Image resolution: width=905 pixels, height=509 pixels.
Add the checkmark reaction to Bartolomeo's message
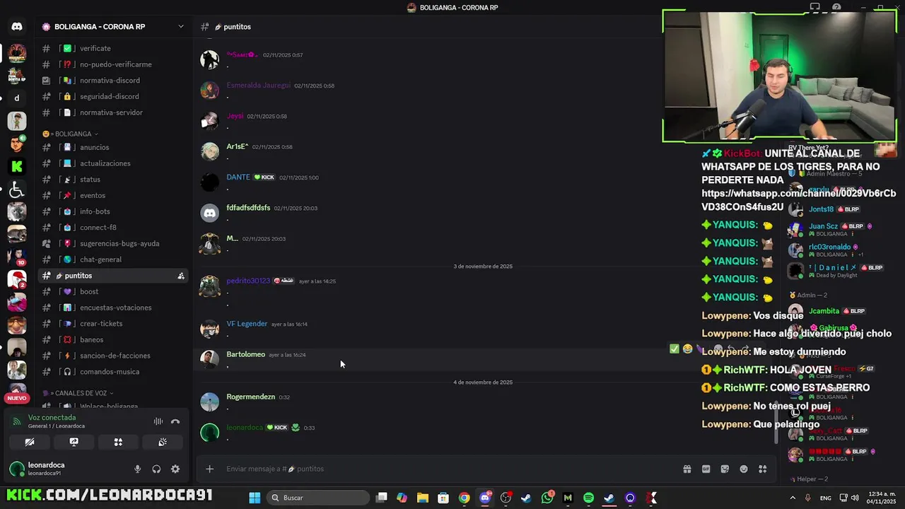(674, 349)
